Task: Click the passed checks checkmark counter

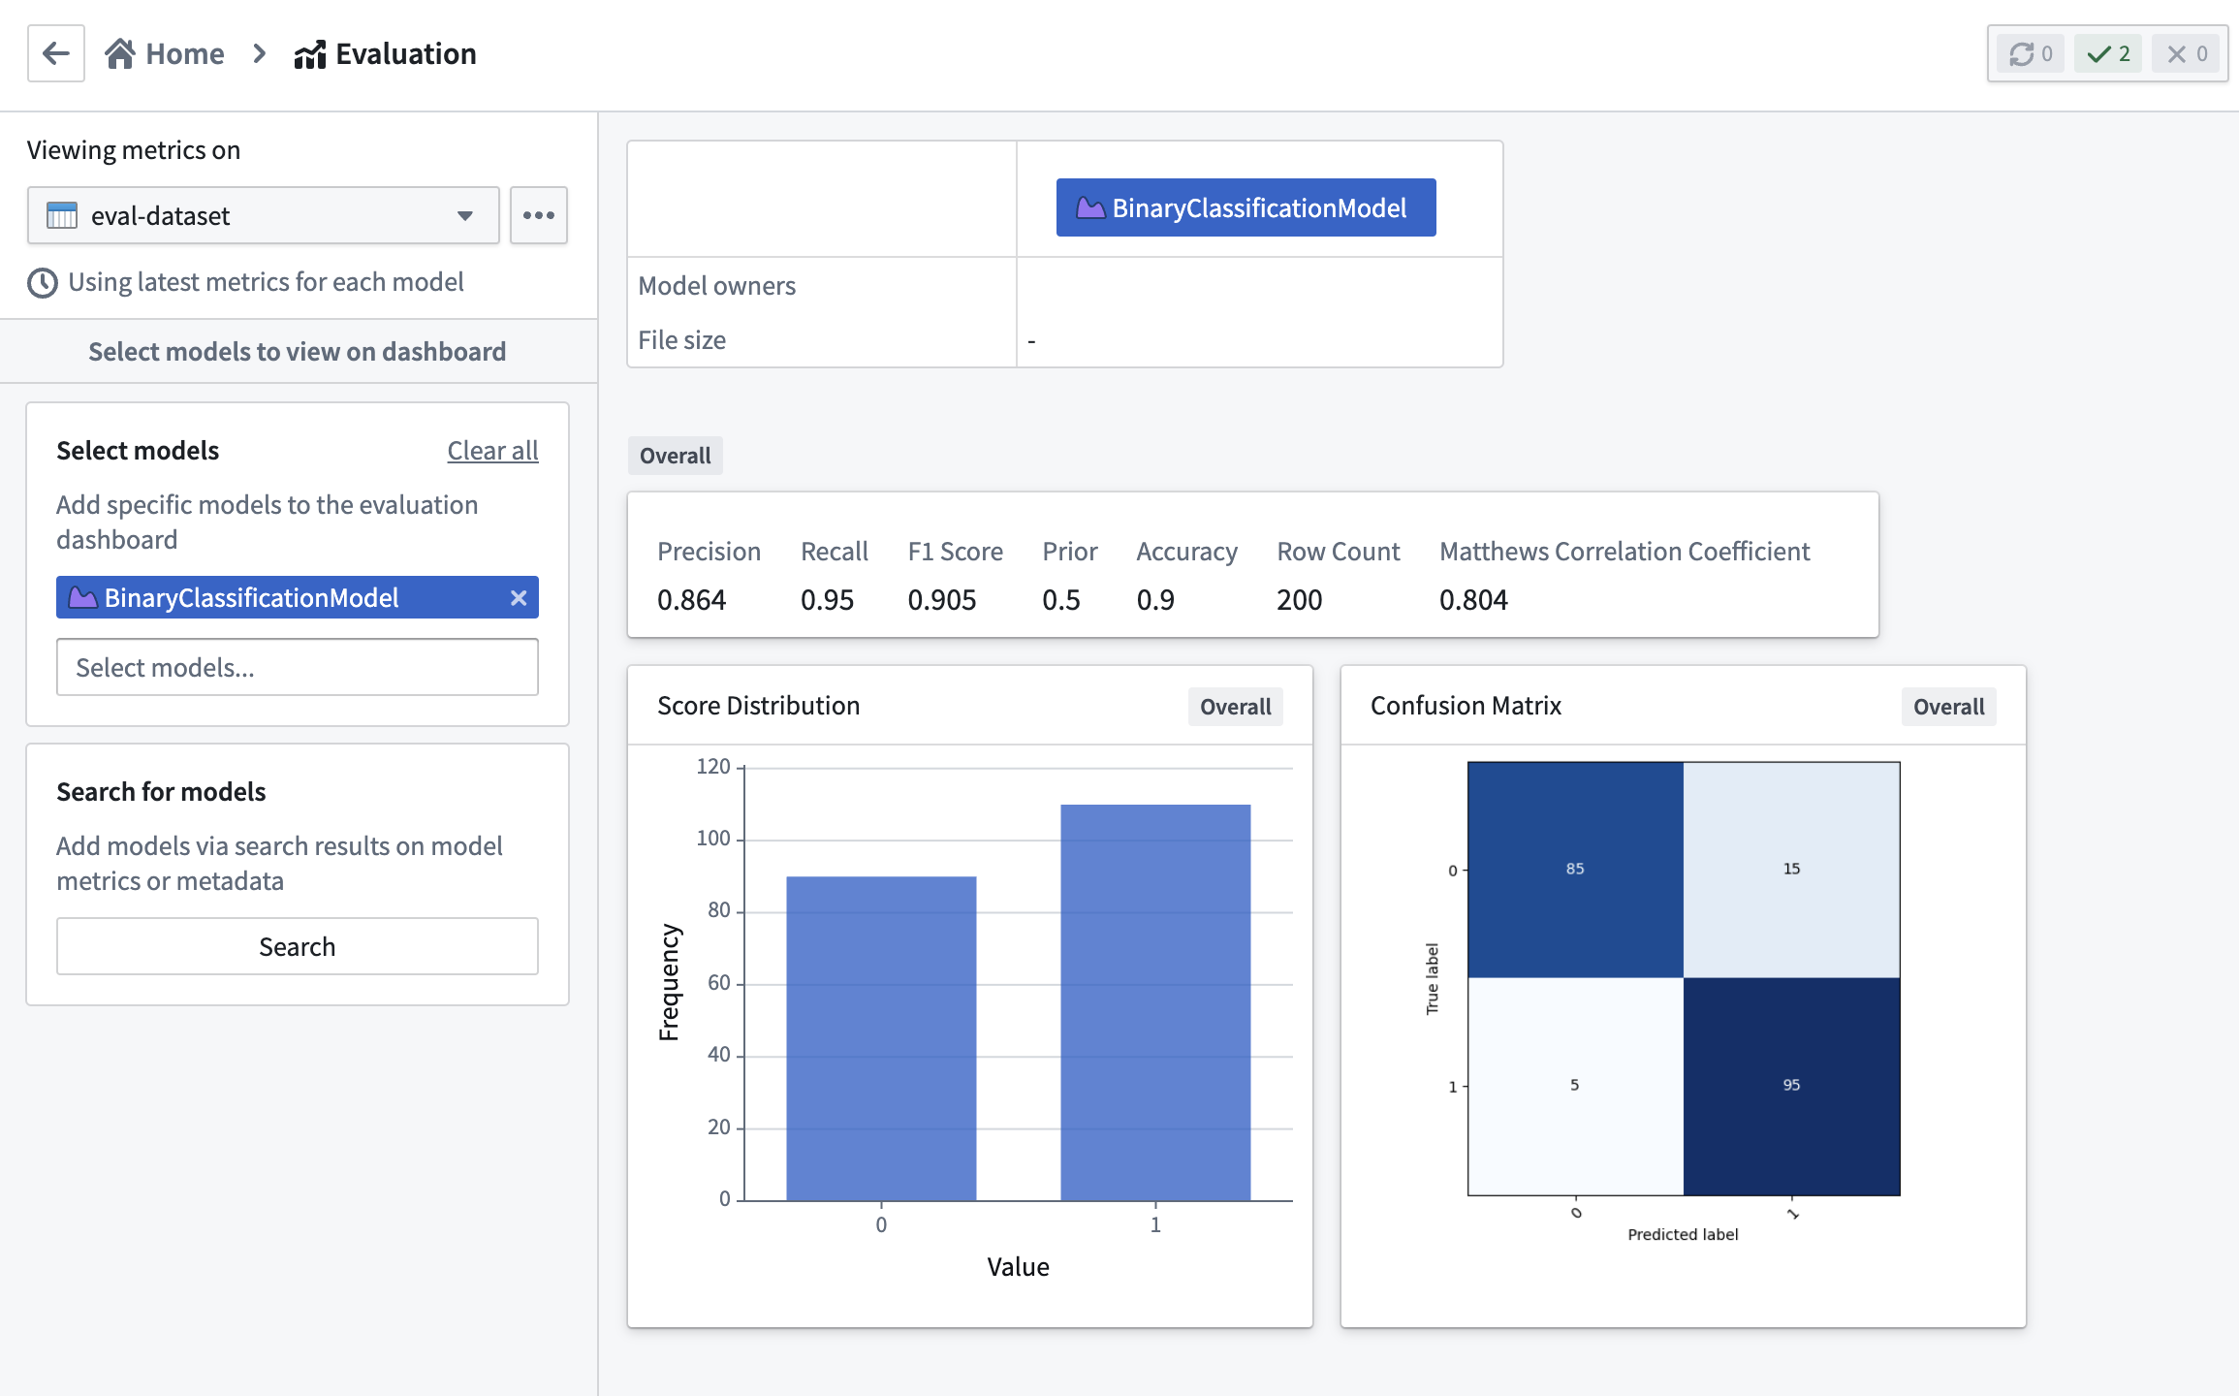Action: click(2108, 53)
